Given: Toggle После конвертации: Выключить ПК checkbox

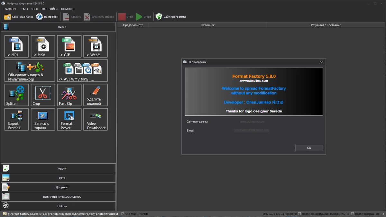Looking at the screenshot, I should 299,214.
